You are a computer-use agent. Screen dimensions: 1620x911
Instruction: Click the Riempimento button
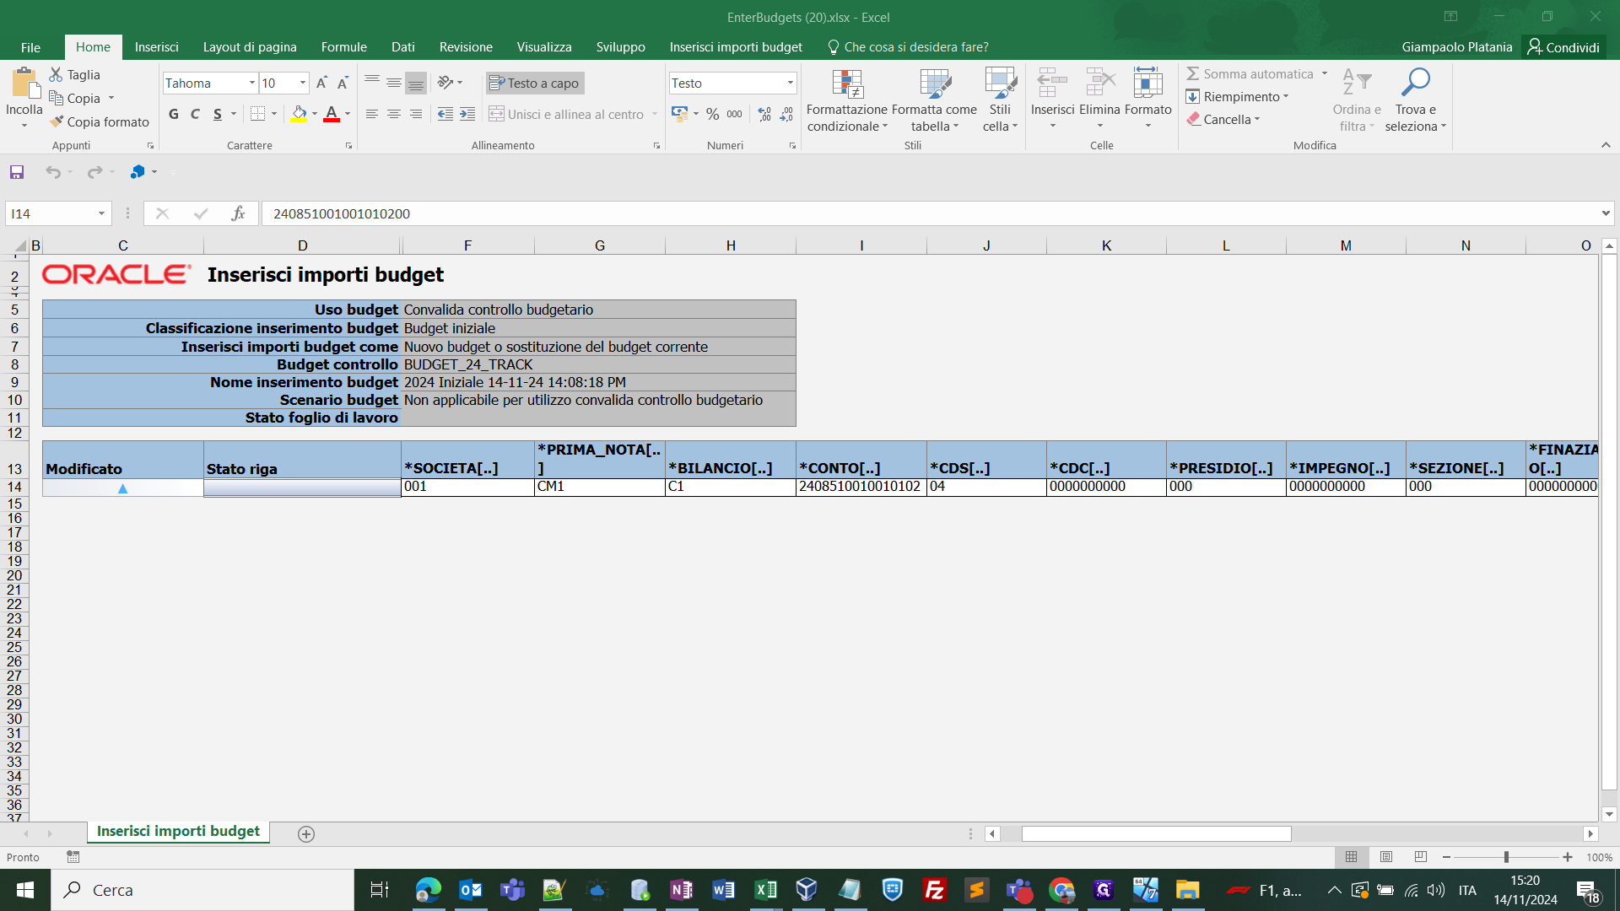[x=1237, y=97]
